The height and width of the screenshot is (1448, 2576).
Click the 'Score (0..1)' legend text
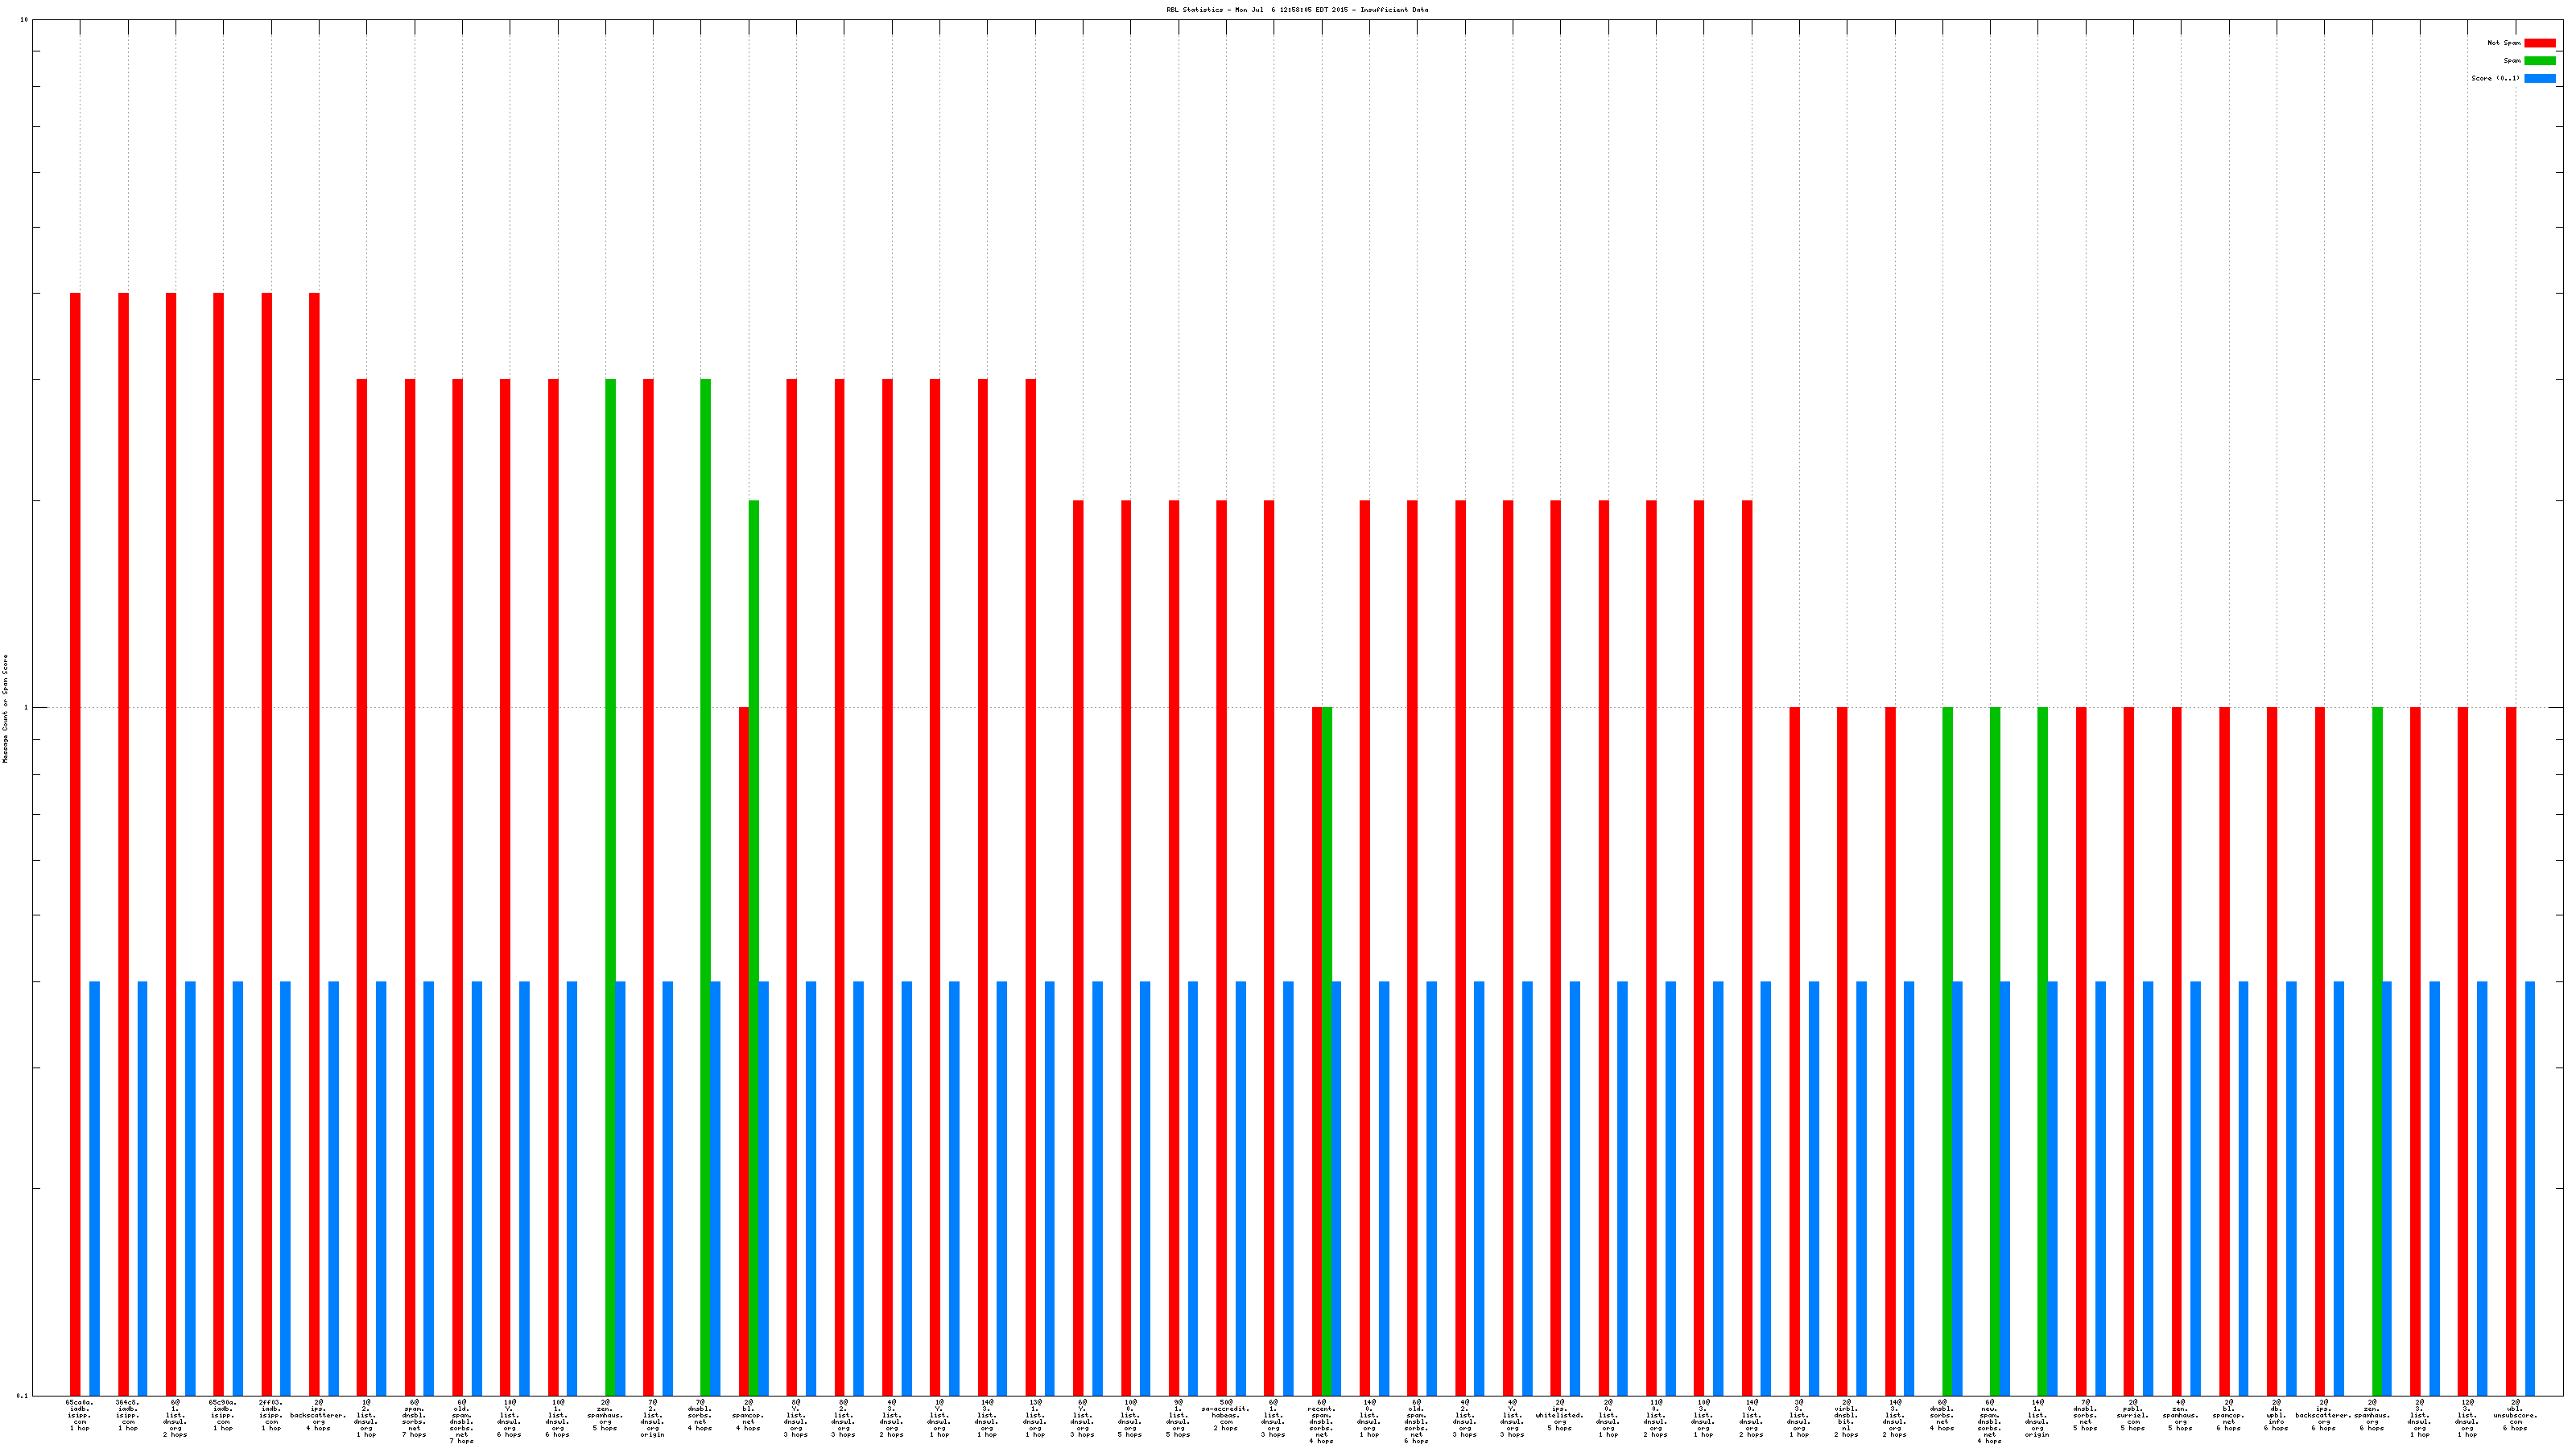click(2495, 78)
